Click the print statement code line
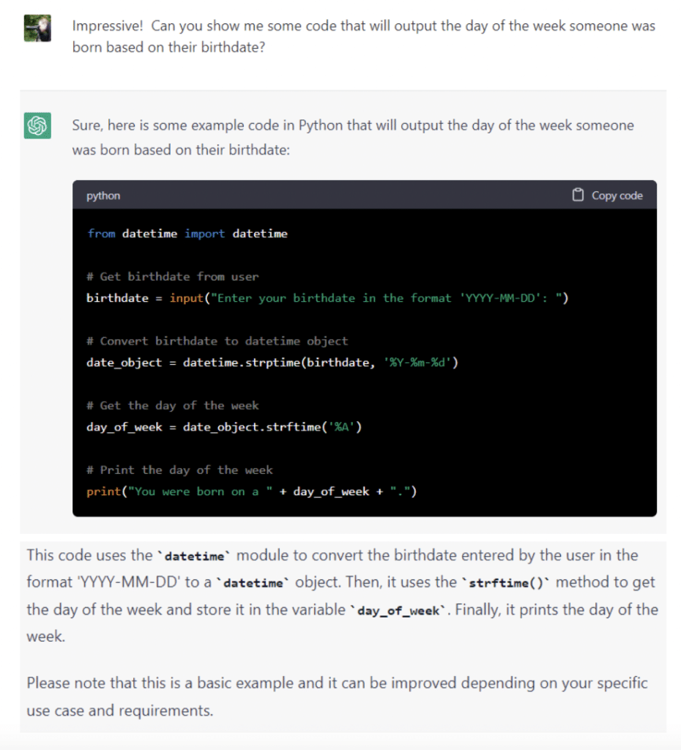 tap(251, 491)
